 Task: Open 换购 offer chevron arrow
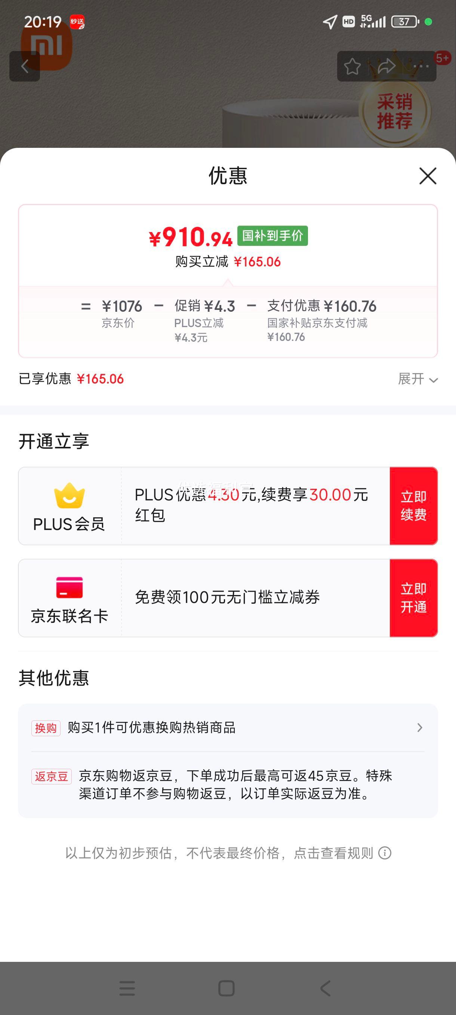(x=420, y=727)
